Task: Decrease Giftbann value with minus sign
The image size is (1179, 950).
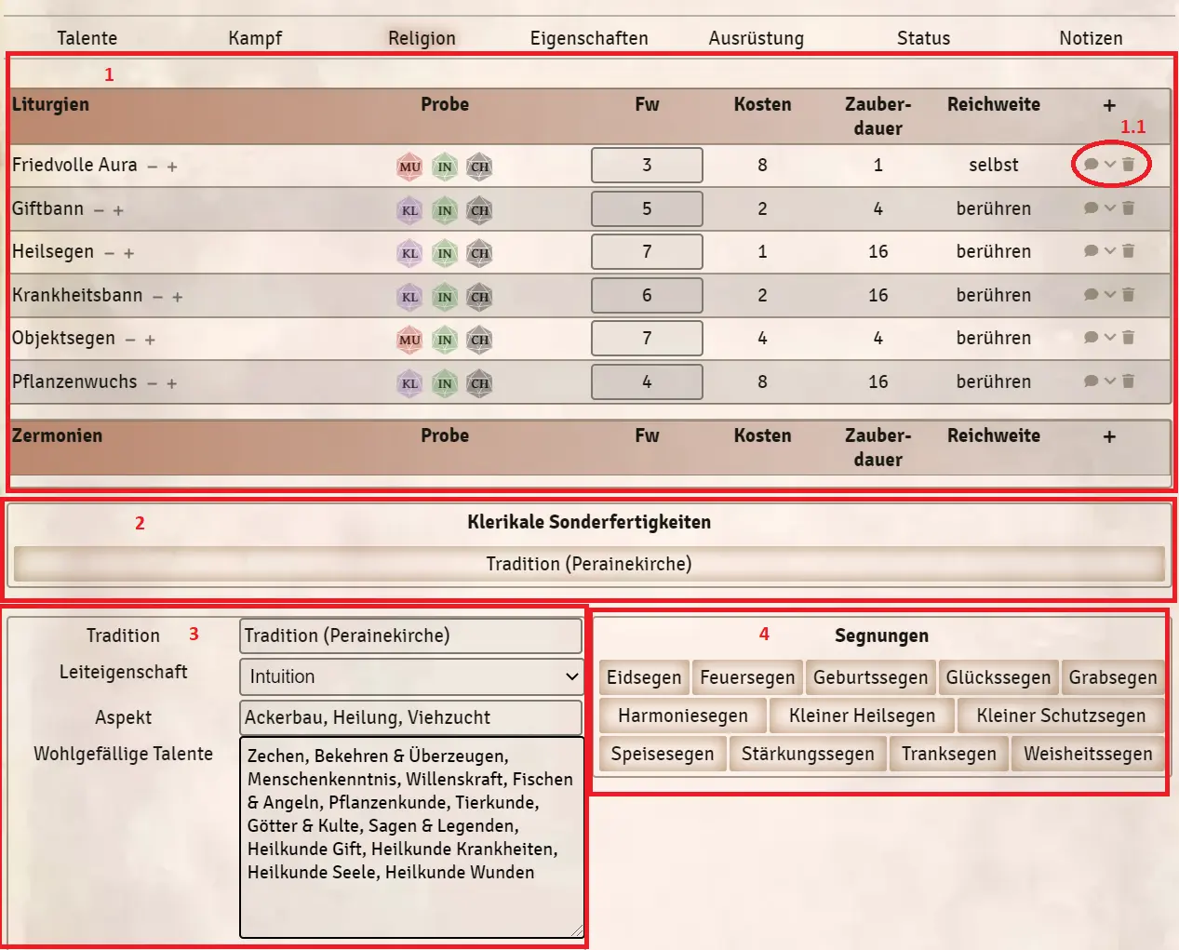Action: [x=100, y=210]
